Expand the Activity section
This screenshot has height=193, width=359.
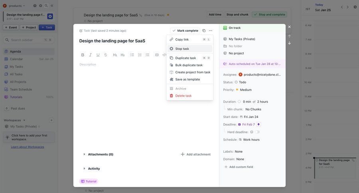84,169
